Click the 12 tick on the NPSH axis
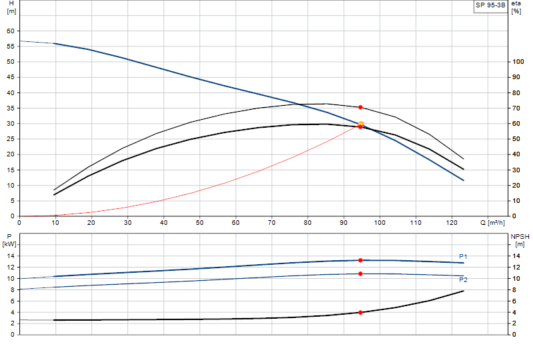The width and height of the screenshot is (533, 346). (x=516, y=267)
